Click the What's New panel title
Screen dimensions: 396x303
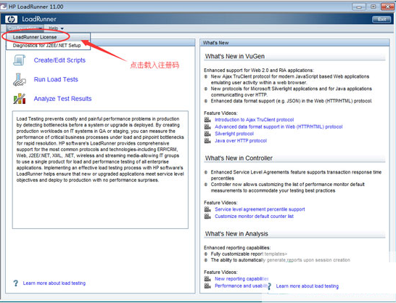[x=215, y=43]
